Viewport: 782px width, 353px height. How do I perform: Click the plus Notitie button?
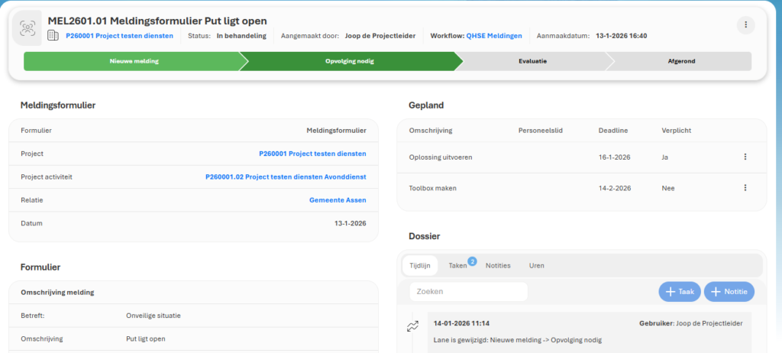(729, 291)
